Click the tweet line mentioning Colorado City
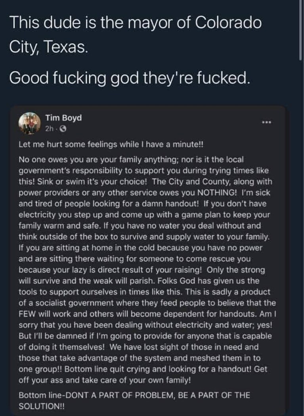304x416 pixels. pyautogui.click(x=135, y=35)
